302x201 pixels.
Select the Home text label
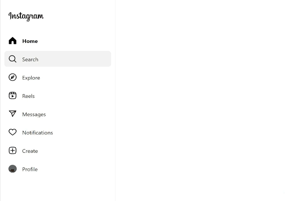[x=30, y=41]
